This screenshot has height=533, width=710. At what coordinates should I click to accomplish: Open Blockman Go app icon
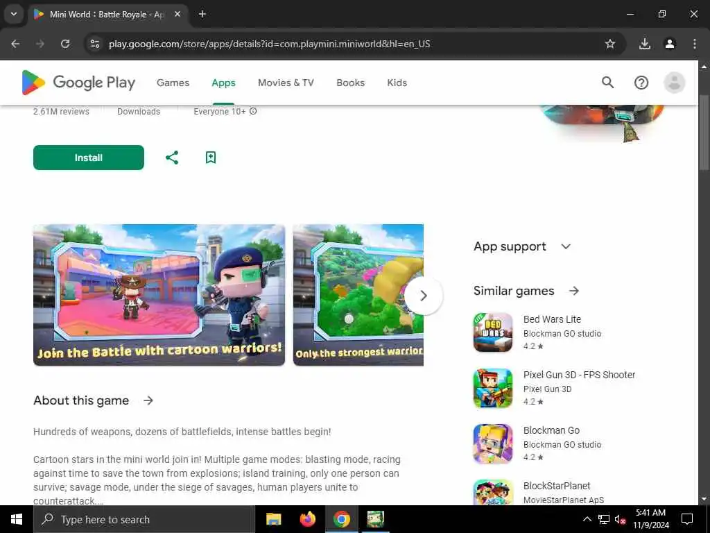click(x=493, y=443)
